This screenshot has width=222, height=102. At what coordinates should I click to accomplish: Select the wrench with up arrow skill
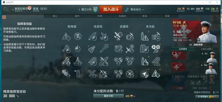(x=66, y=61)
